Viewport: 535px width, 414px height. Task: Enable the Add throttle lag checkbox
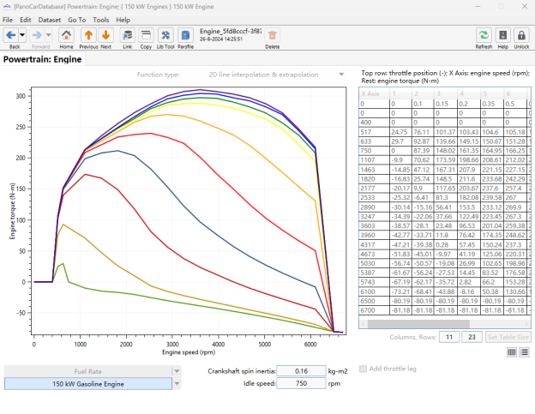coord(363,369)
